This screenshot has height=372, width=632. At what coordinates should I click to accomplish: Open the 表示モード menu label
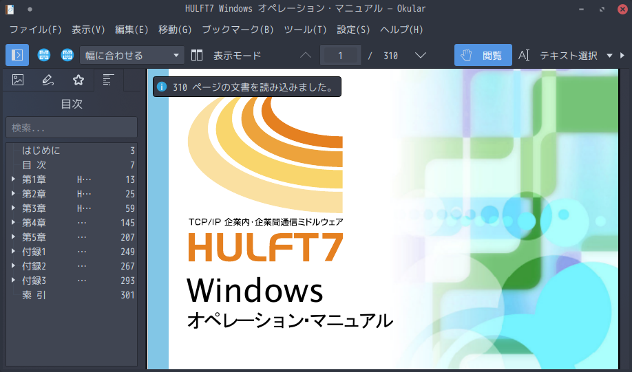[x=237, y=56]
